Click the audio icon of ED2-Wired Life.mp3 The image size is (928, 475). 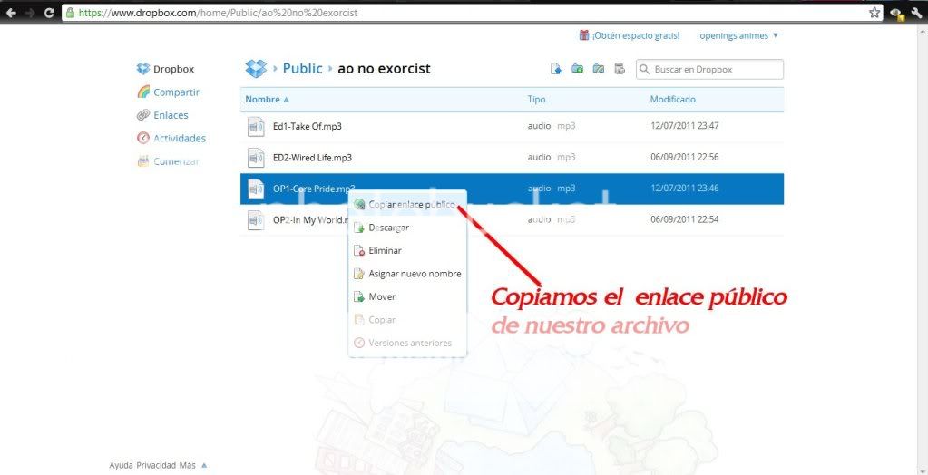[x=256, y=158]
